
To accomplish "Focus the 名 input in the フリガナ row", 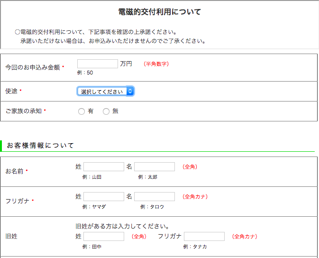I will tap(155, 197).
